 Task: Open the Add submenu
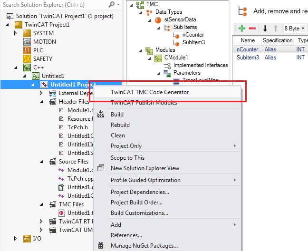click(167, 225)
